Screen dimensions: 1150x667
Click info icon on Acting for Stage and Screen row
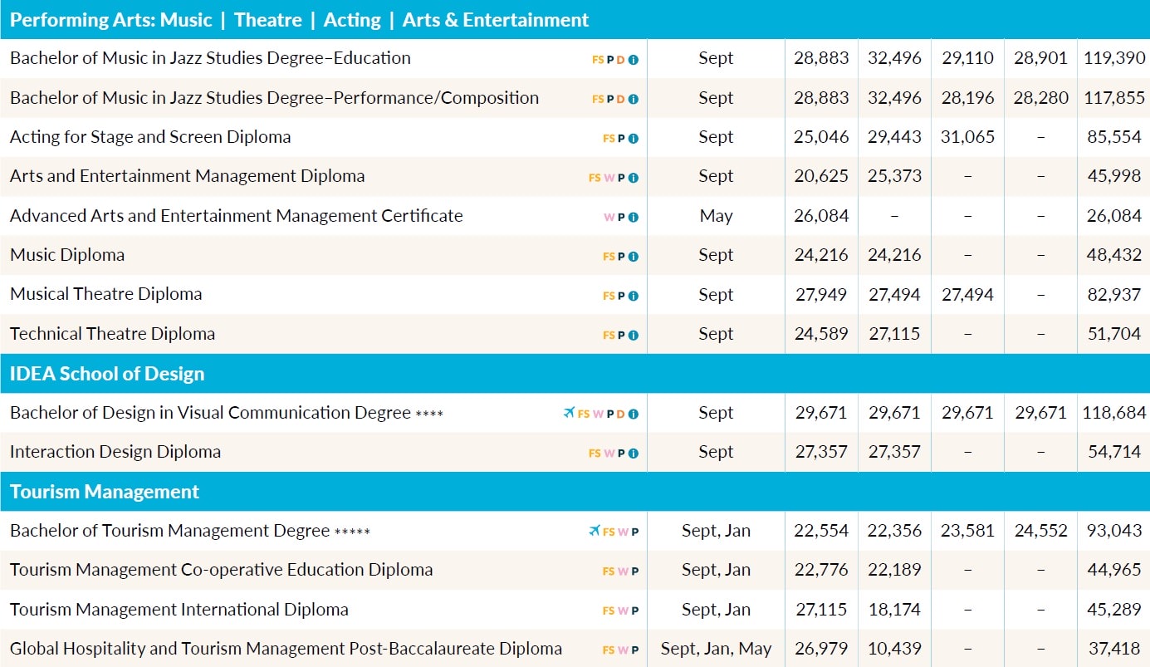634,139
